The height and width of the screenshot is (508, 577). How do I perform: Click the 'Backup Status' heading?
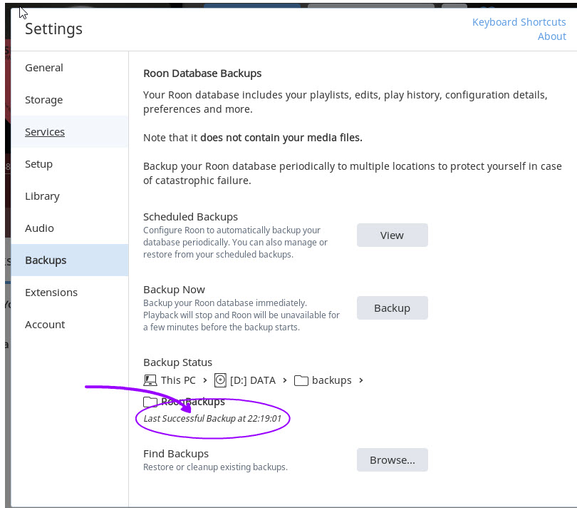click(177, 362)
